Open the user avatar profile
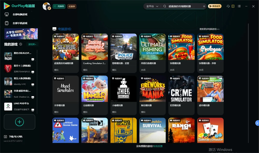 pos(47,6)
